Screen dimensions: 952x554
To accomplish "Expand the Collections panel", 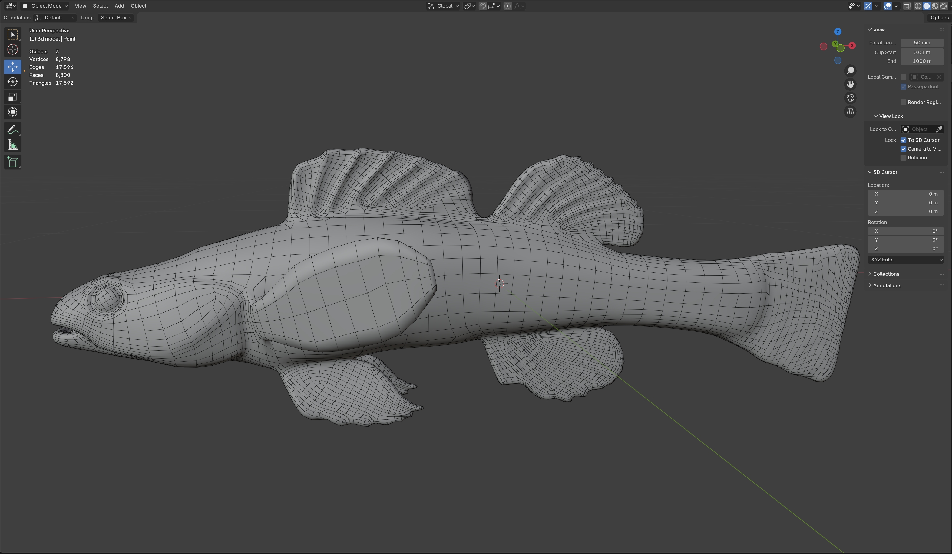I will click(885, 274).
